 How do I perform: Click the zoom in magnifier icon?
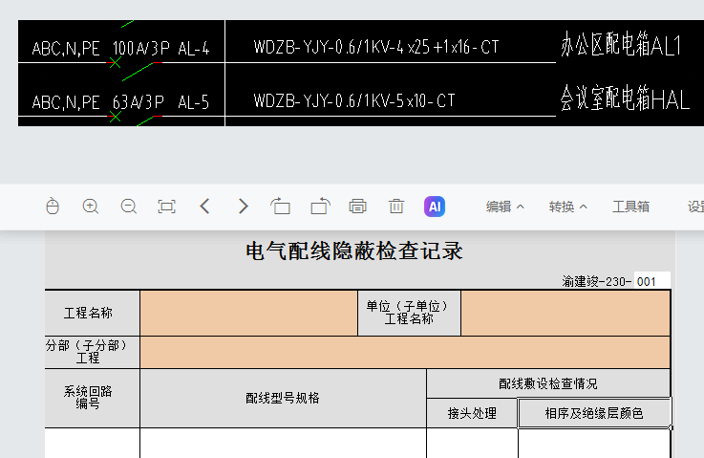[x=91, y=207]
